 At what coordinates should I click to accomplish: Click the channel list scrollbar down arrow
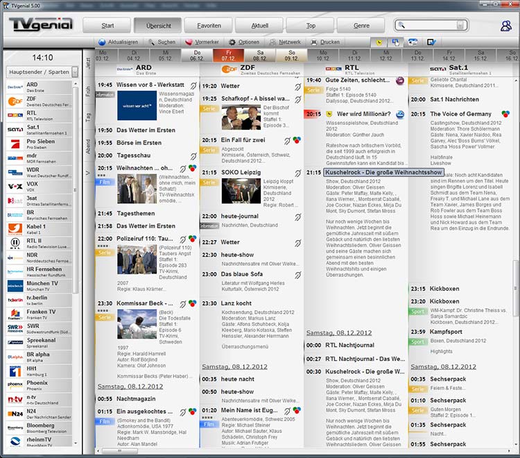pos(76,443)
